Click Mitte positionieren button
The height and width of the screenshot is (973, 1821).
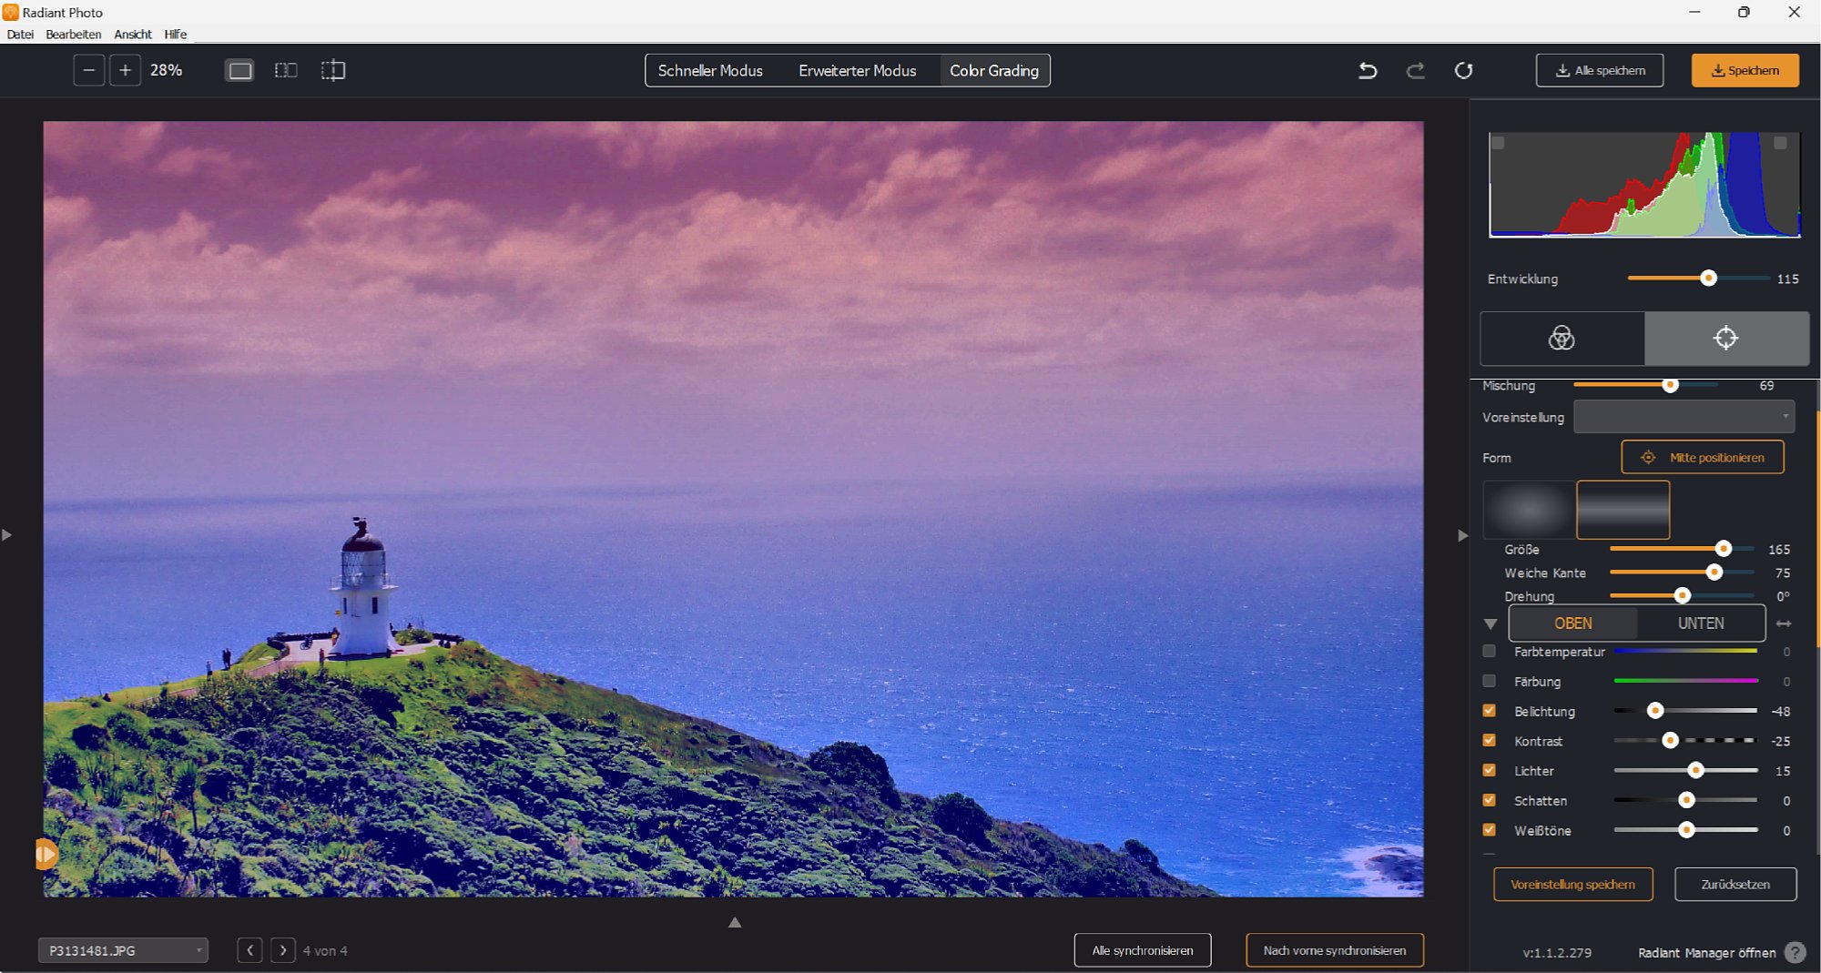coord(1703,457)
